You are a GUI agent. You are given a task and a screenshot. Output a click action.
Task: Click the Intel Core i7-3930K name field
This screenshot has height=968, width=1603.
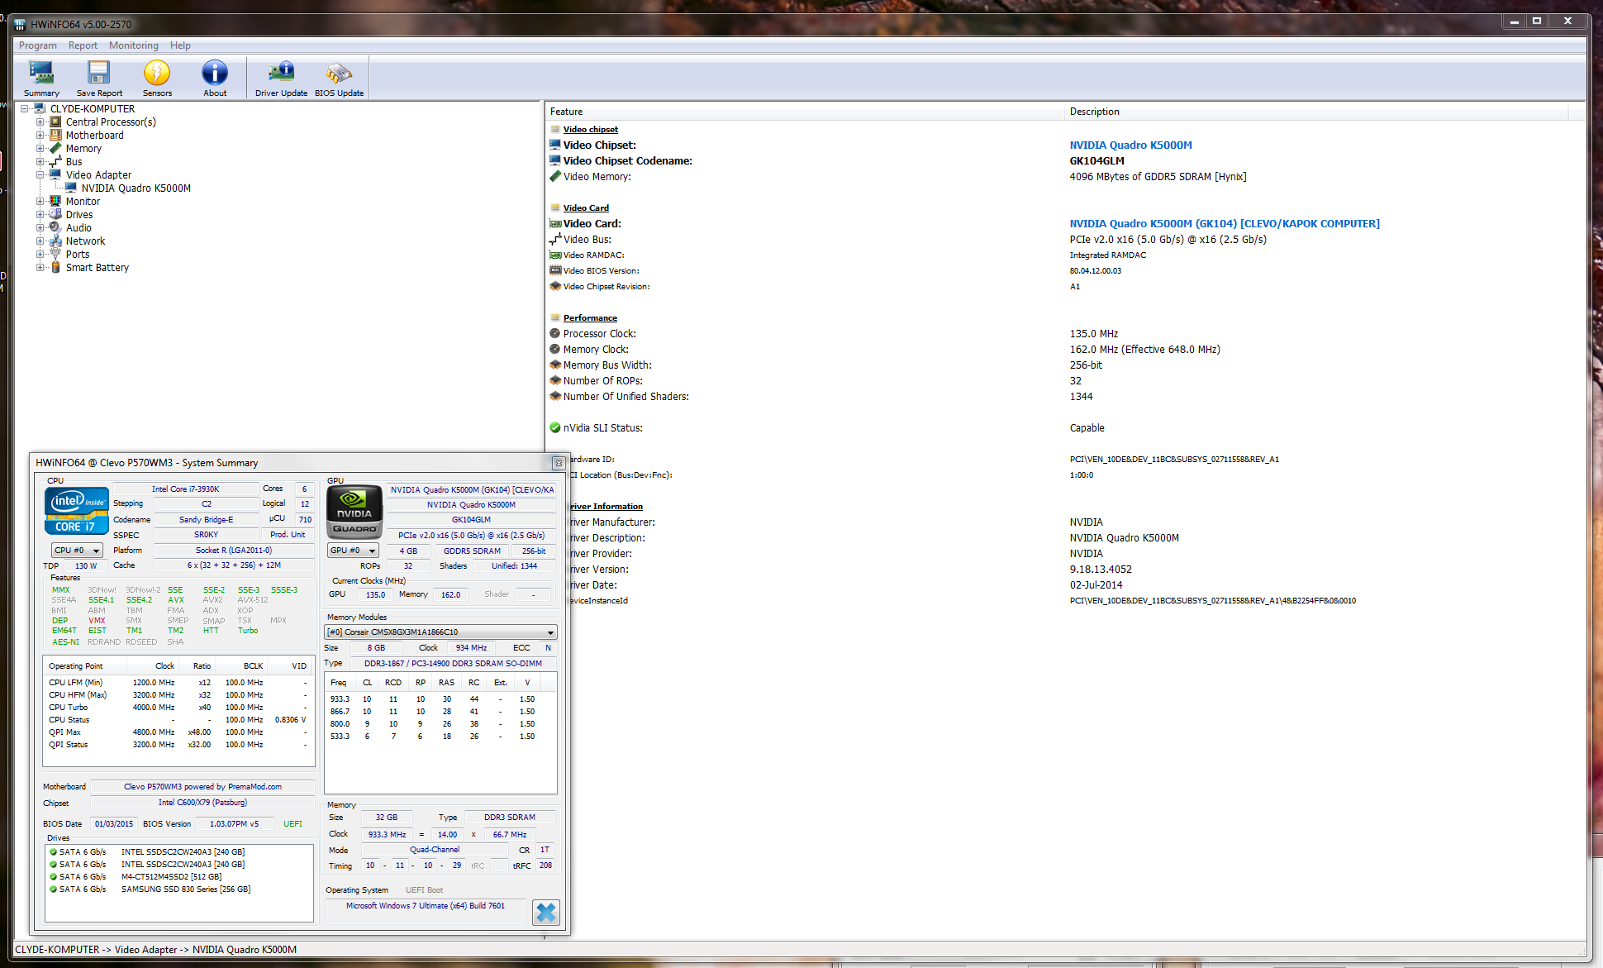185,489
